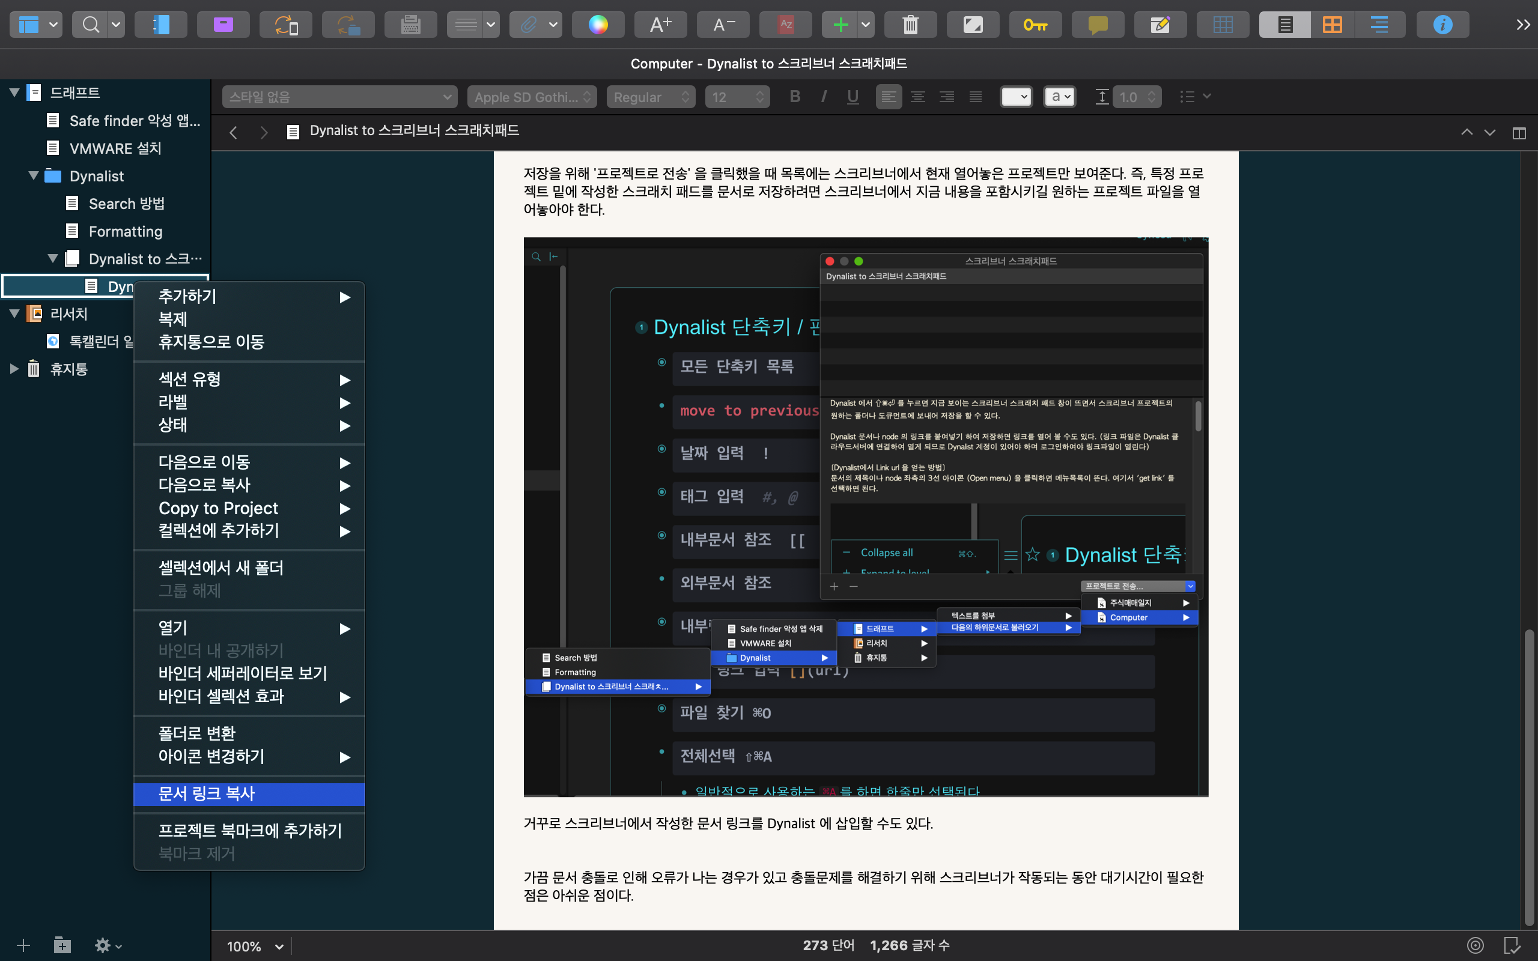Expand the 휴지통 trash folder
This screenshot has height=961, width=1538.
[x=14, y=369]
